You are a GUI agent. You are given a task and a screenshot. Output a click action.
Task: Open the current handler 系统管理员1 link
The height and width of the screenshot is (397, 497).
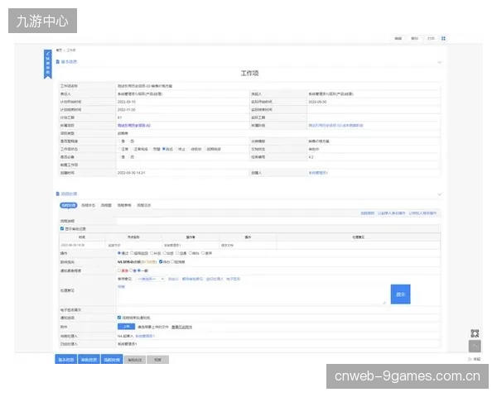point(145,336)
